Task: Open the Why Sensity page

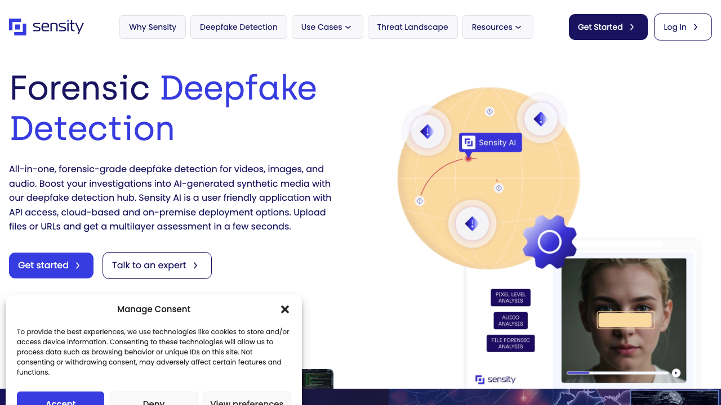Action: click(153, 27)
